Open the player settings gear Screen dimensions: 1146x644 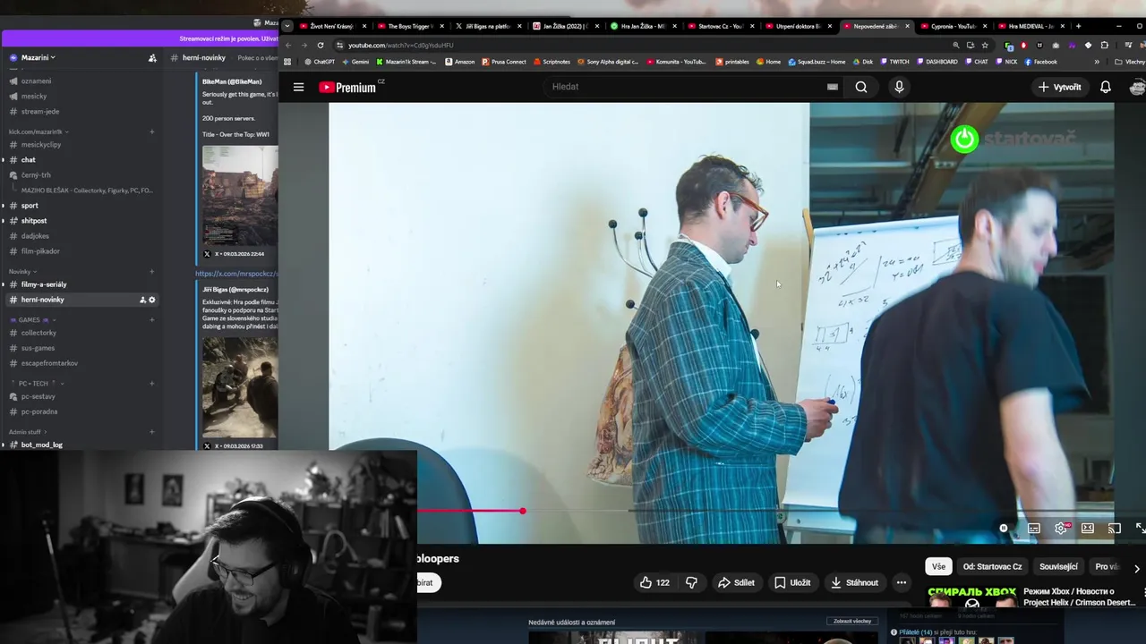tap(1061, 529)
